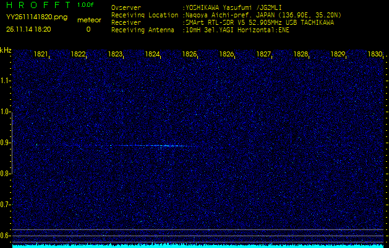Click the kHz axis unit label
Viewport: 389px width, 248px height.
tap(6, 50)
